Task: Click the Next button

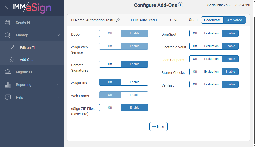Action: pyautogui.click(x=158, y=127)
